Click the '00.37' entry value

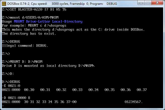point(142,90)
